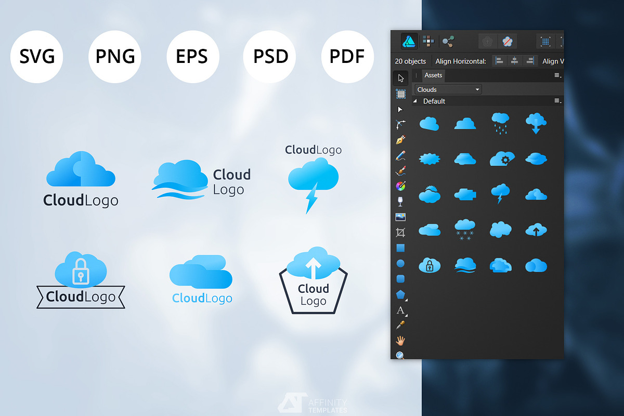
Task: Click the Revert Defaults flower icon
Action: [x=507, y=41]
